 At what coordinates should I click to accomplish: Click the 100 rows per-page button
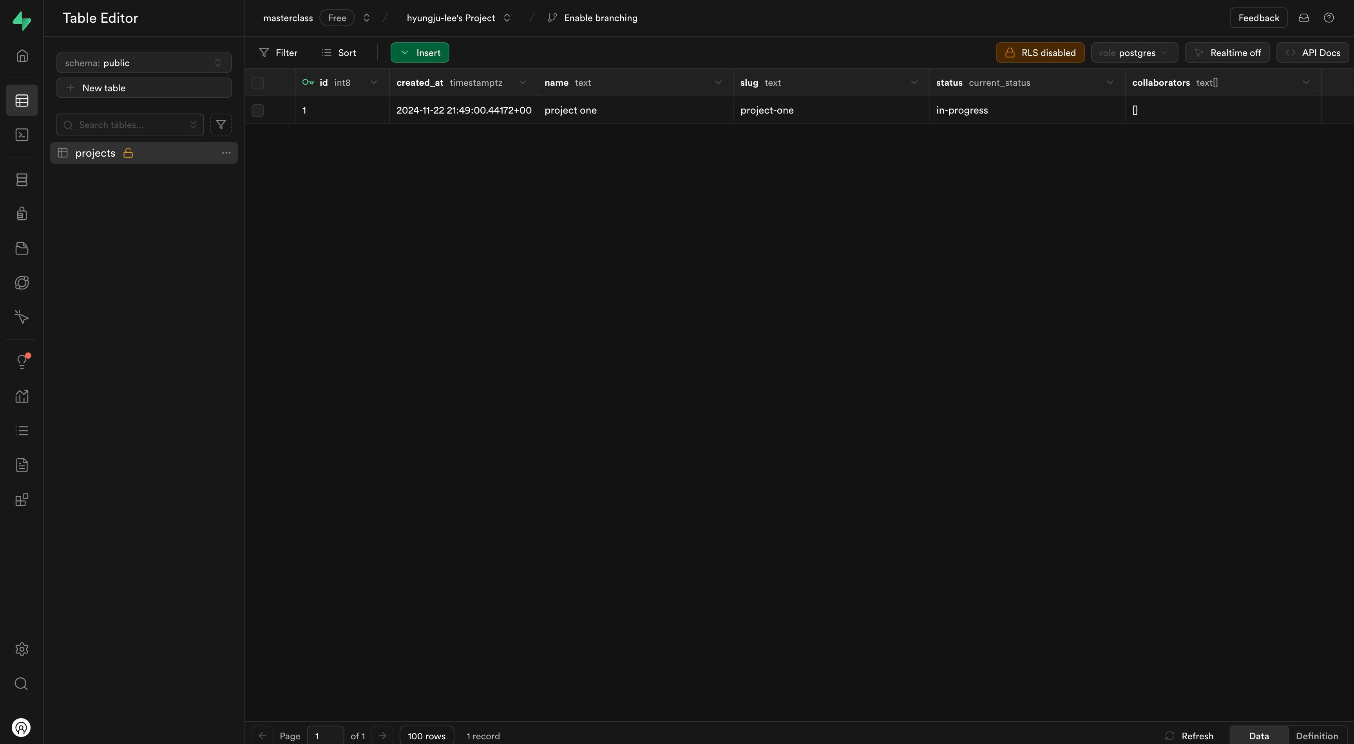click(x=427, y=736)
